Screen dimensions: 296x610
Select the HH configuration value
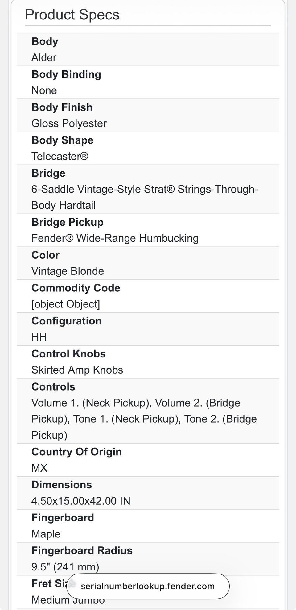point(39,337)
